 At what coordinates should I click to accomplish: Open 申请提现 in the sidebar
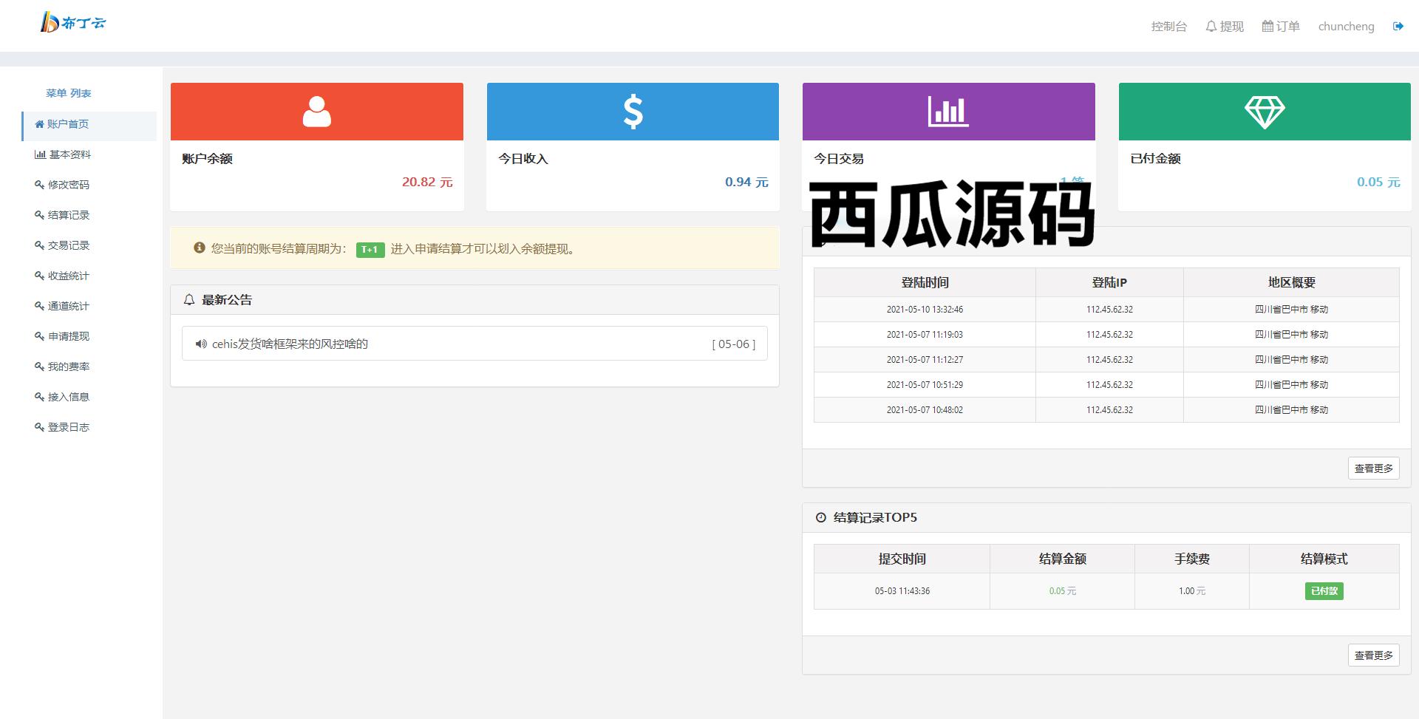tap(62, 336)
